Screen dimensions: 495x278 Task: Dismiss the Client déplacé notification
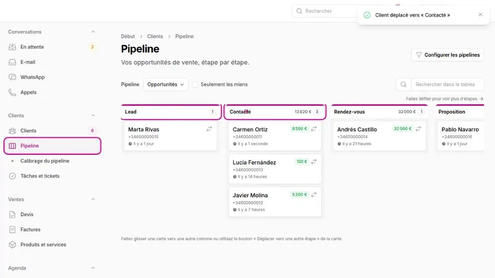pyautogui.click(x=481, y=15)
